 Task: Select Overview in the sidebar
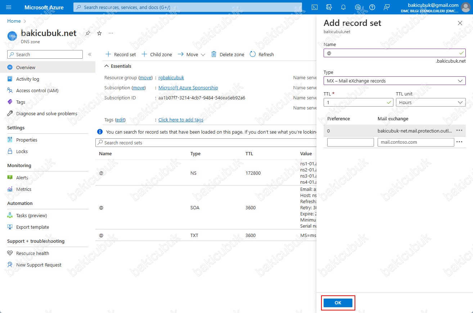48,67
